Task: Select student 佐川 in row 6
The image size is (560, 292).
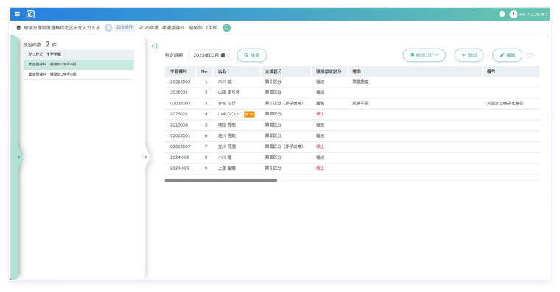Action: (226, 135)
